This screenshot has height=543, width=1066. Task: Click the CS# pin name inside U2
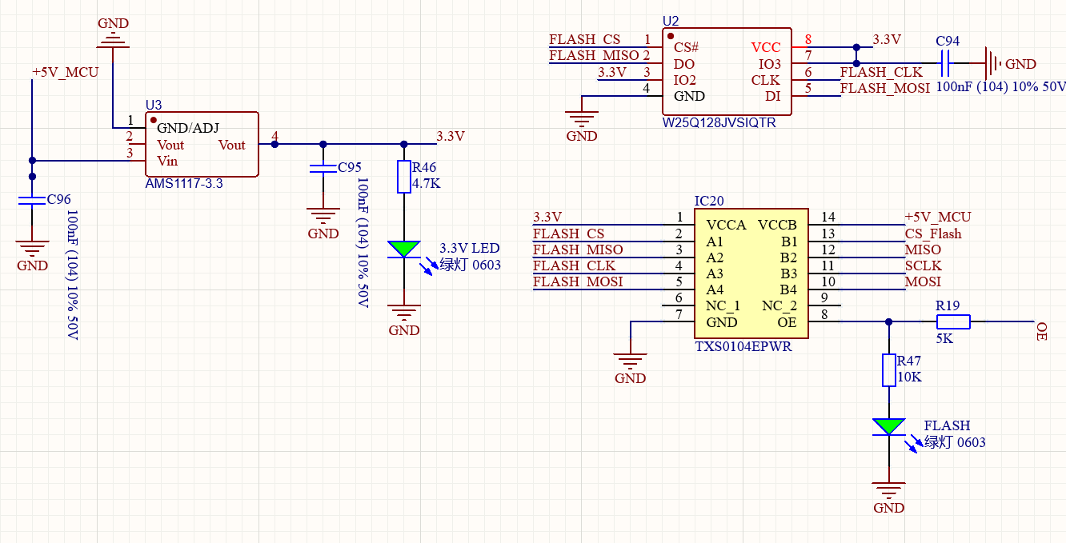(685, 47)
